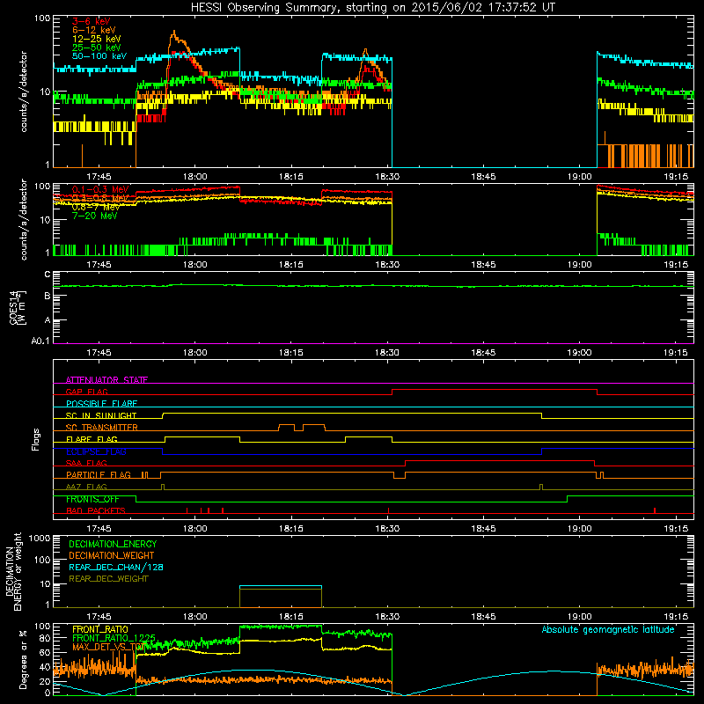704x704 pixels.
Task: Click the GOES14 axis label
Action: pos(18,307)
